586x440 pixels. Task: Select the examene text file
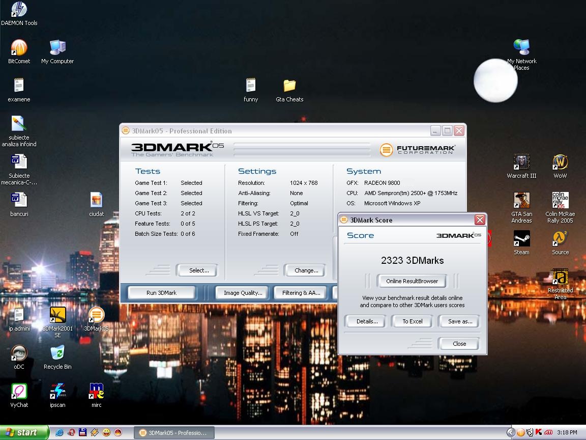tap(19, 90)
